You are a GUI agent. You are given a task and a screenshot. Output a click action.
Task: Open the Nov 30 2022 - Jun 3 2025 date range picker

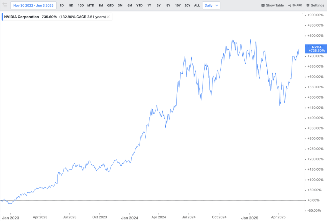[33, 5]
